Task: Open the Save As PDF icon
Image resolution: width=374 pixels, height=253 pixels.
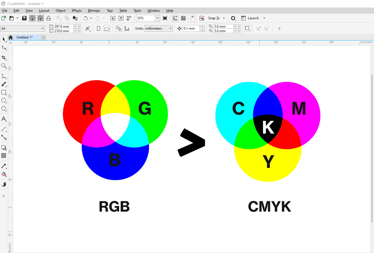Action: click(129, 18)
